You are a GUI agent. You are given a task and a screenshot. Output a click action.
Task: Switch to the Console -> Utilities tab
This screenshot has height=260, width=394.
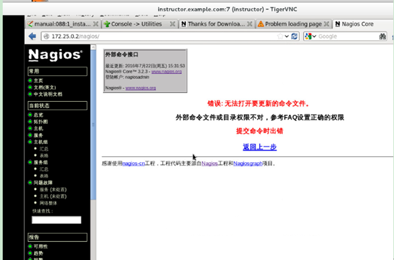(140, 24)
